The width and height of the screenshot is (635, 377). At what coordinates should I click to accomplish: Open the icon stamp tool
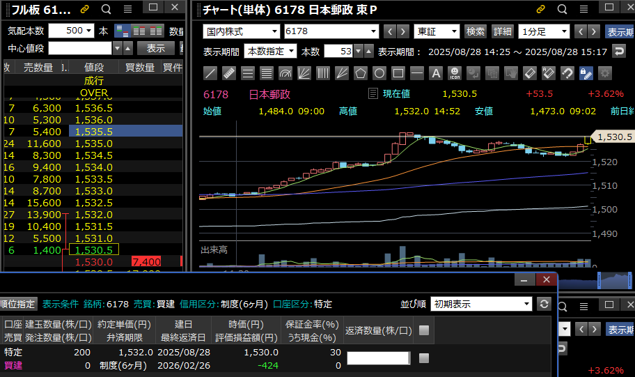click(455, 73)
